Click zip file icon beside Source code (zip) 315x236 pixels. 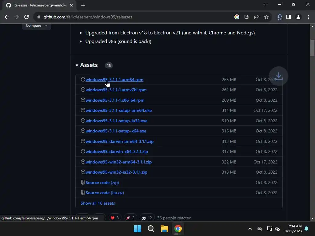(83, 182)
